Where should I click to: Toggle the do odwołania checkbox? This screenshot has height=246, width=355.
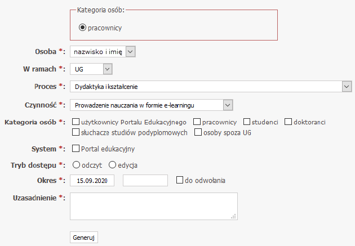tap(180, 180)
